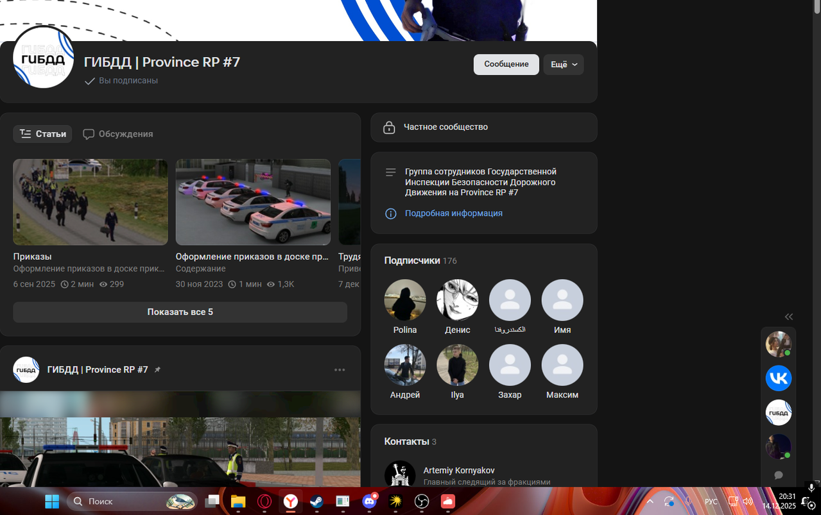Click the info icon beside Подробная информация
The image size is (821, 515).
(x=390, y=214)
